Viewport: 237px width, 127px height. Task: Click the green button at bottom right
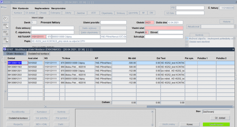[216, 124]
